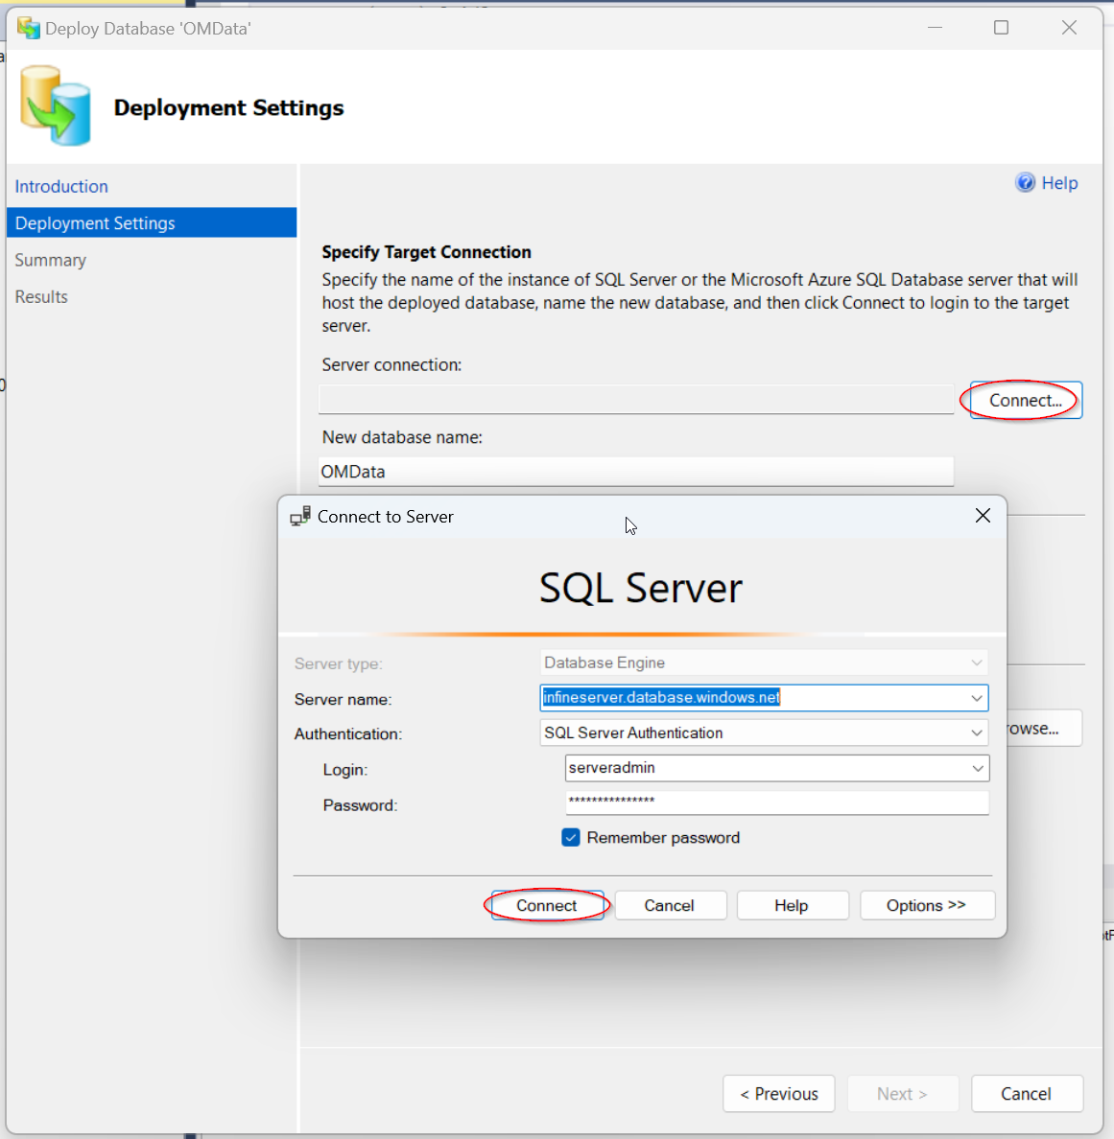
Task: Select the Summary step in the sidebar
Action: (x=50, y=260)
